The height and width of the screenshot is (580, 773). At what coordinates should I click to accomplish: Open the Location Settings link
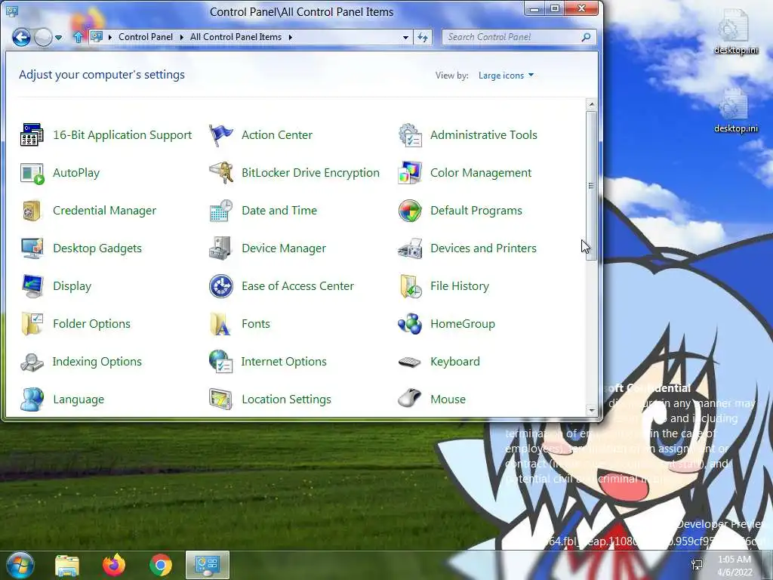[x=286, y=400]
